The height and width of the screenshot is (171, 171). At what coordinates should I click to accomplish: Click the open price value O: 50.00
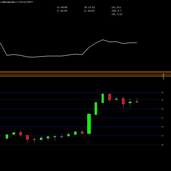tap(62, 8)
